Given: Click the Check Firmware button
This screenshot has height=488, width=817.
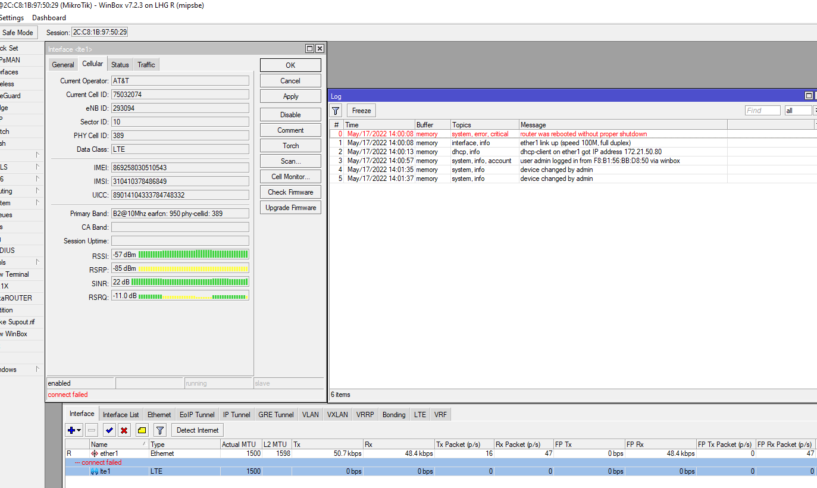Looking at the screenshot, I should coord(290,192).
